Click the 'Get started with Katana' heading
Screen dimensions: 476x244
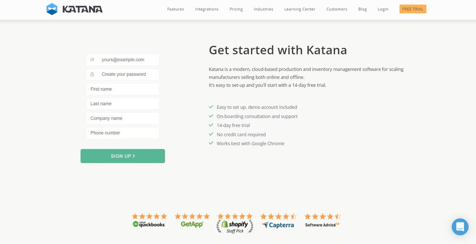[278, 50]
